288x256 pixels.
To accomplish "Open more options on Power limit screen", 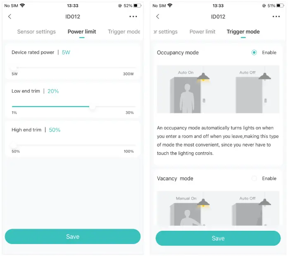I will point(133,17).
